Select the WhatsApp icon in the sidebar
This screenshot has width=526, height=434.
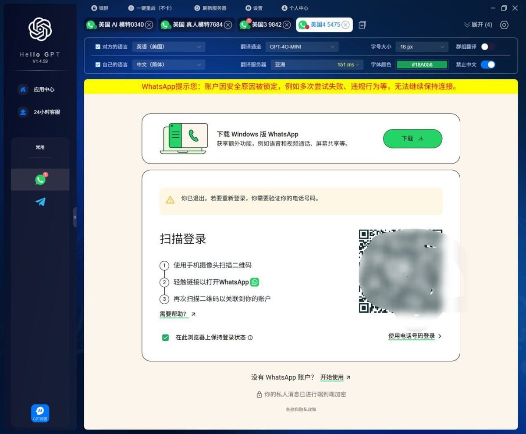40,180
